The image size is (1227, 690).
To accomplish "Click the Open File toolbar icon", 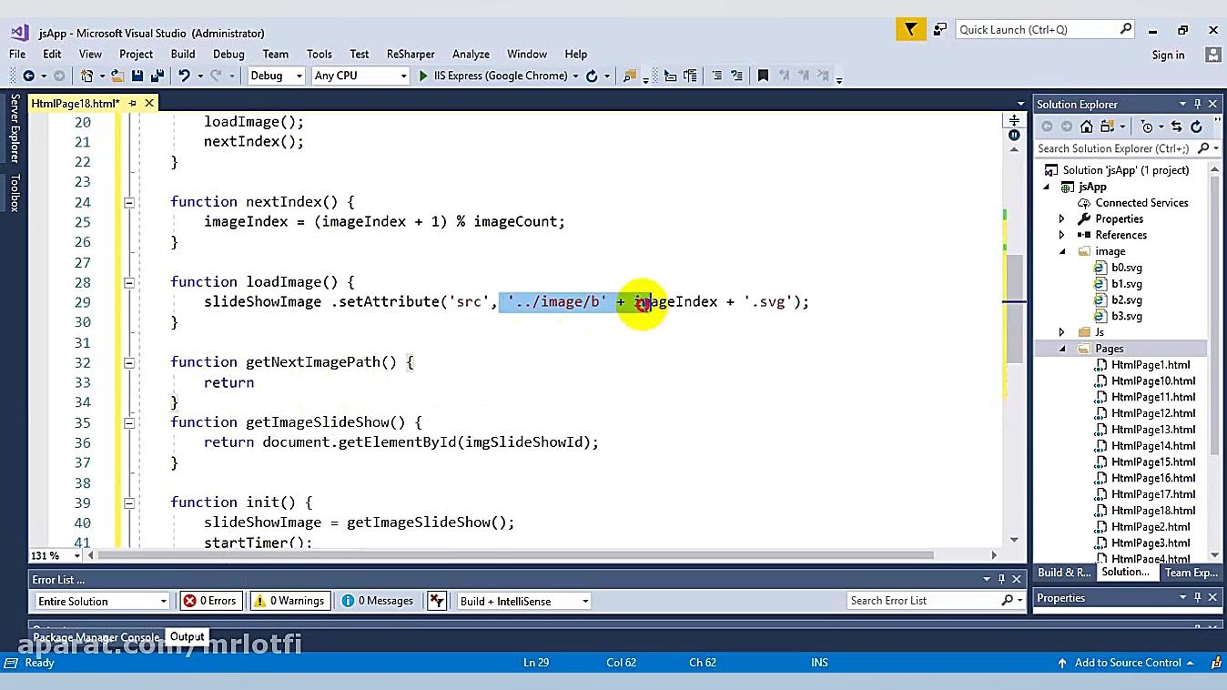I will pos(117,76).
